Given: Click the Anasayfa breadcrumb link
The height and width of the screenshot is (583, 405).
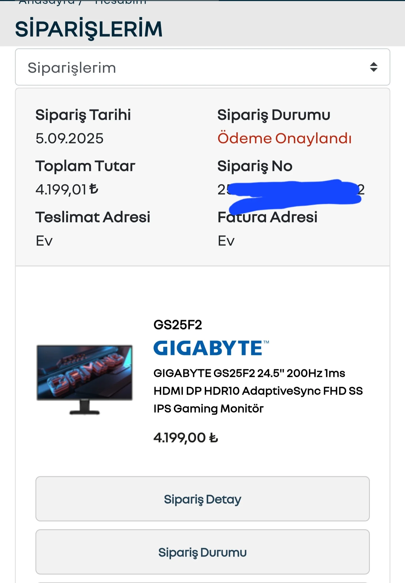Looking at the screenshot, I should point(47,2).
